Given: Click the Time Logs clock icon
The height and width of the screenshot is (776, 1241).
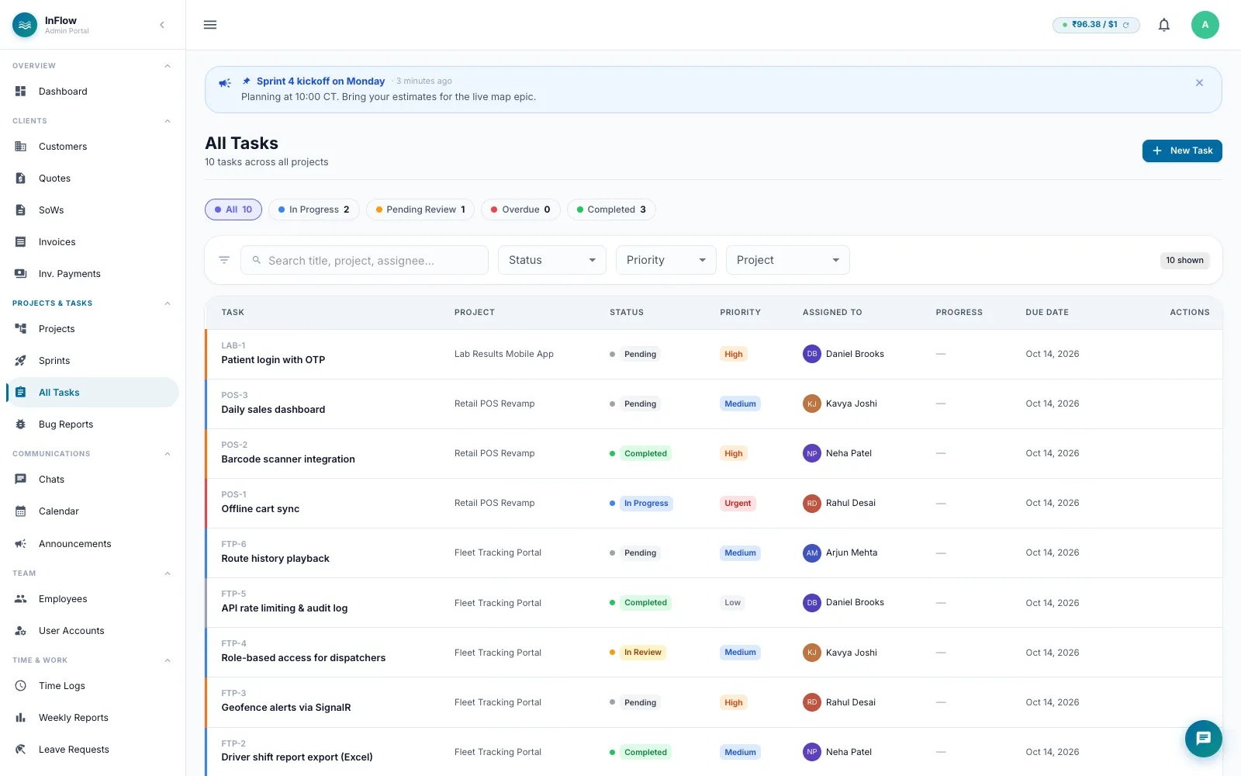Looking at the screenshot, I should point(21,686).
